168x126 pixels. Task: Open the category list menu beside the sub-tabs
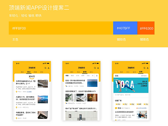[97, 76]
